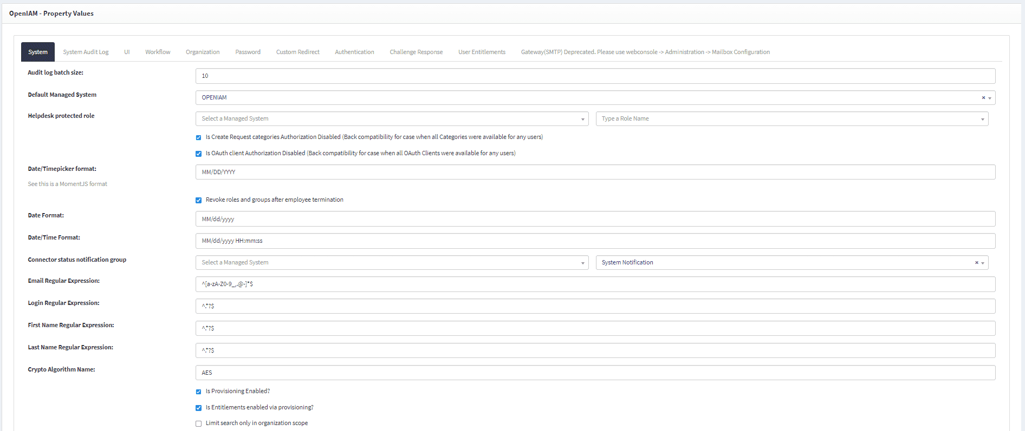
Task: Click the Email Regular Expression input field
Action: pos(595,284)
